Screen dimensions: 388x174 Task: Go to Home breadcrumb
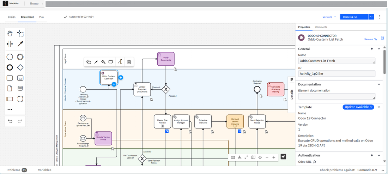coord(34,4)
